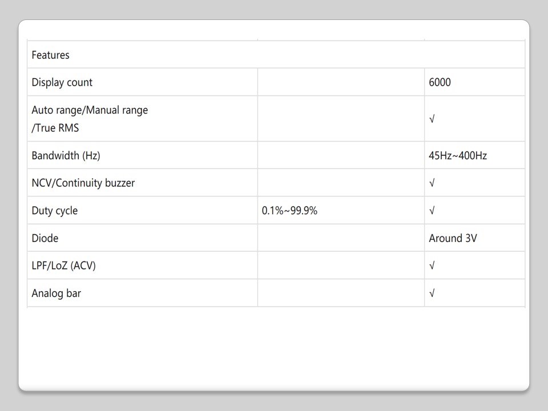This screenshot has width=548, height=411.
Task: Click the checkmark in Duty cycle row
Action: [x=432, y=210]
